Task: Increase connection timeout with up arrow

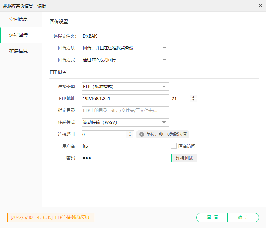Action: [130, 133]
